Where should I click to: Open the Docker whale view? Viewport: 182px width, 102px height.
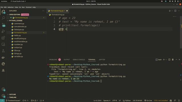[3, 57]
